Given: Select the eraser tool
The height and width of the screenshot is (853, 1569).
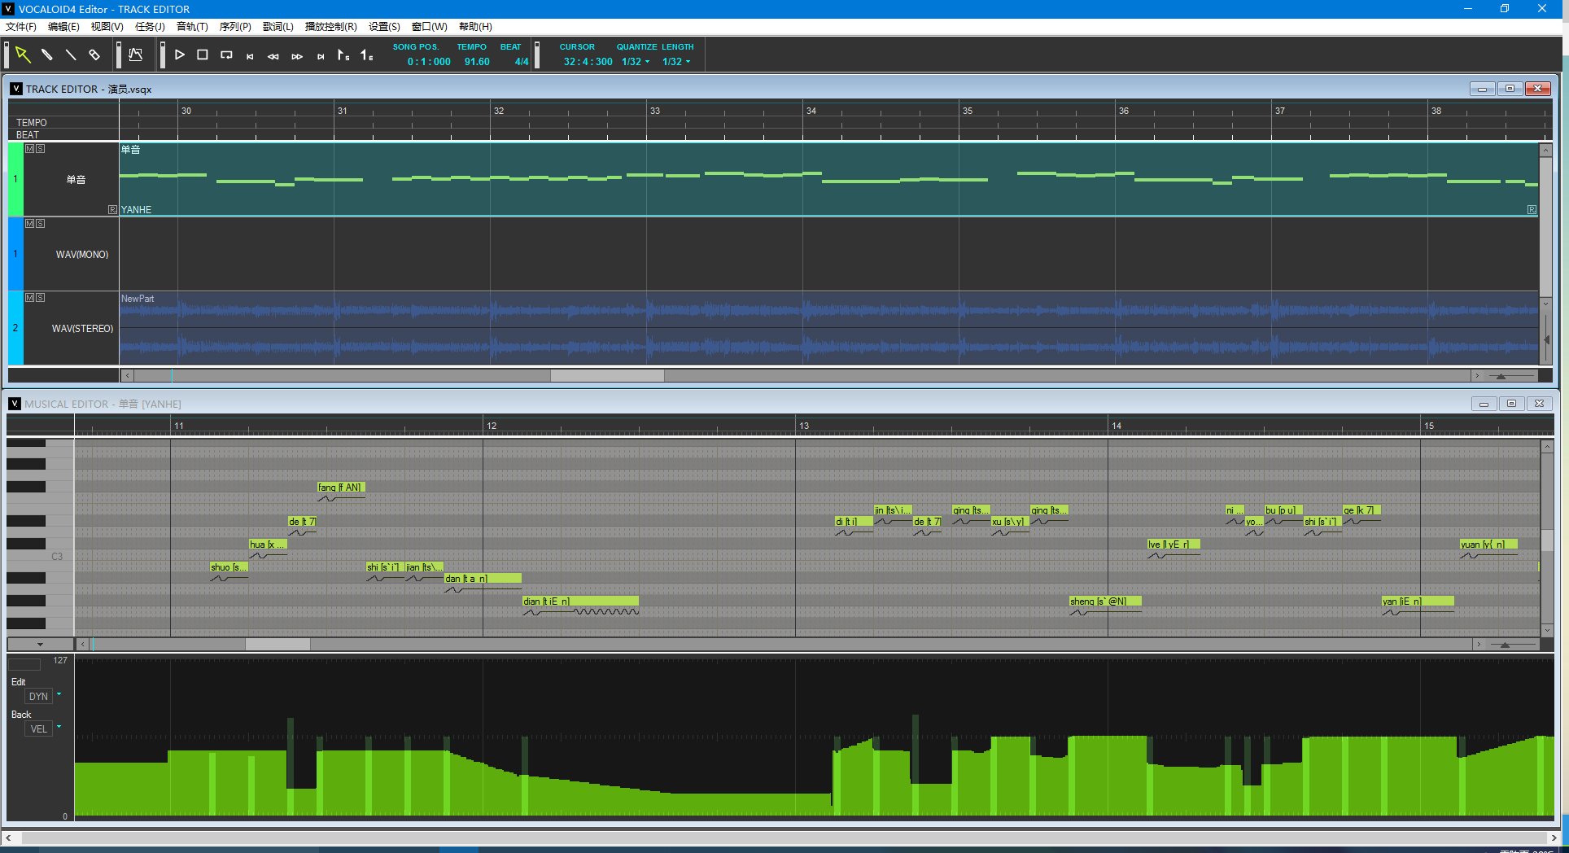Looking at the screenshot, I should 94,55.
